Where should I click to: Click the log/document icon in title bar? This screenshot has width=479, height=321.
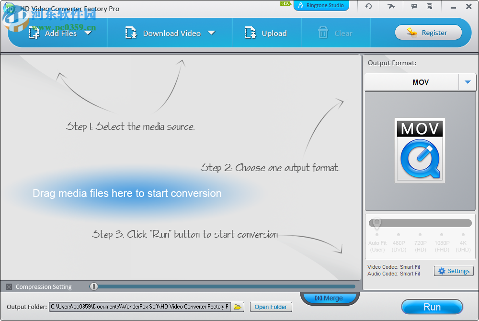point(430,6)
